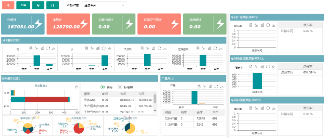Click data view icon on 电 chart
This screenshot has height=138, width=325.
click(30, 48)
